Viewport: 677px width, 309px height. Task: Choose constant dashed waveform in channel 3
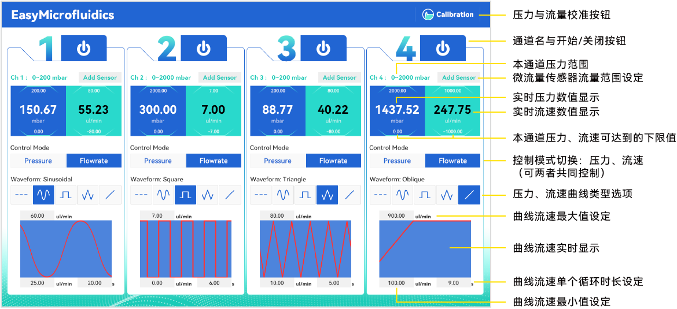coord(261,195)
